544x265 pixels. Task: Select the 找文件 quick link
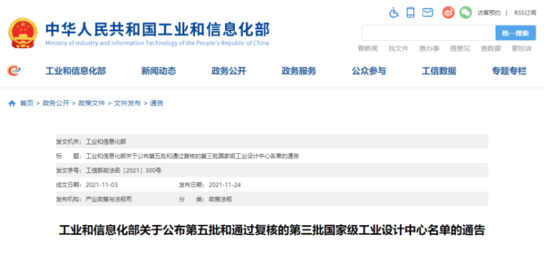tap(398, 48)
